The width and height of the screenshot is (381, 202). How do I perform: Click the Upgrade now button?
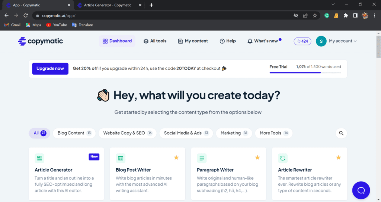tap(50, 69)
